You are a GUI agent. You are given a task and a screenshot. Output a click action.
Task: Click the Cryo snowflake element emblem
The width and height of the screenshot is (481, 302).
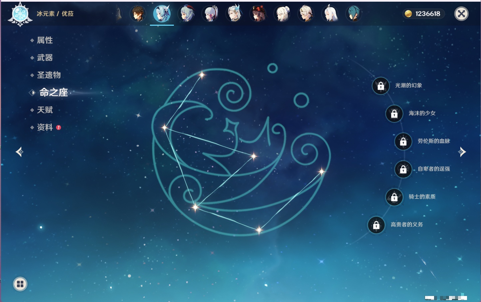(x=20, y=14)
